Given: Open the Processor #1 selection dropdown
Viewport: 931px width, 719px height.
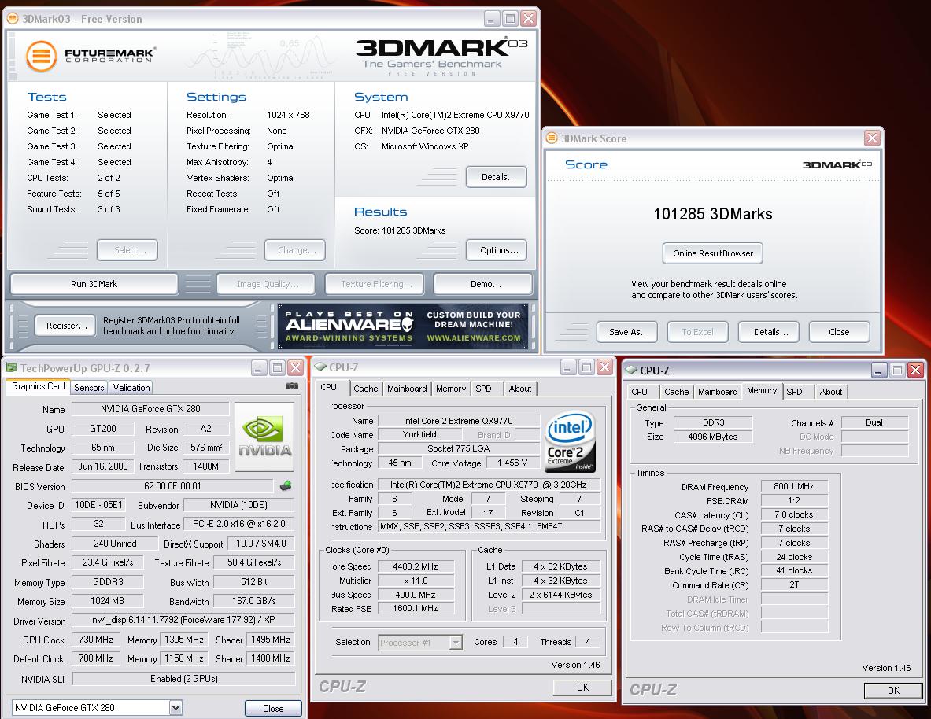Looking at the screenshot, I should pyautogui.click(x=456, y=642).
